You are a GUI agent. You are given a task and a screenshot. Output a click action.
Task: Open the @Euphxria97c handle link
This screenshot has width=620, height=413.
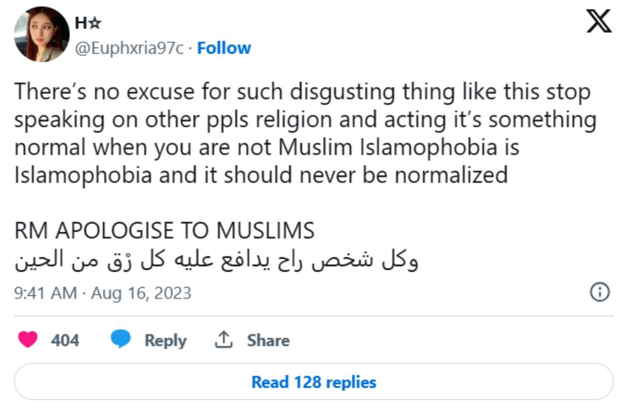(129, 48)
